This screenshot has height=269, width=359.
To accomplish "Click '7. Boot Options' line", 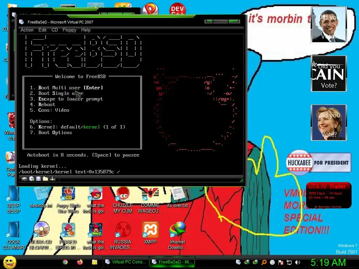I will [x=51, y=132].
